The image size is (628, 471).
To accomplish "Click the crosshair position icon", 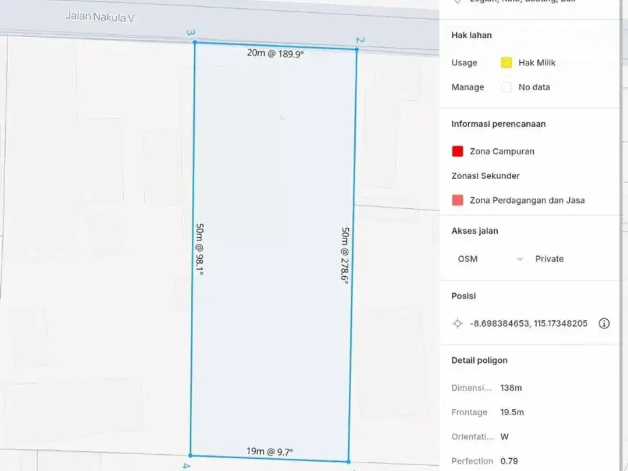I will pos(458,323).
